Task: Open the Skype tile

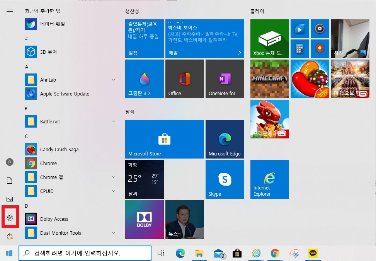Action: (x=225, y=179)
